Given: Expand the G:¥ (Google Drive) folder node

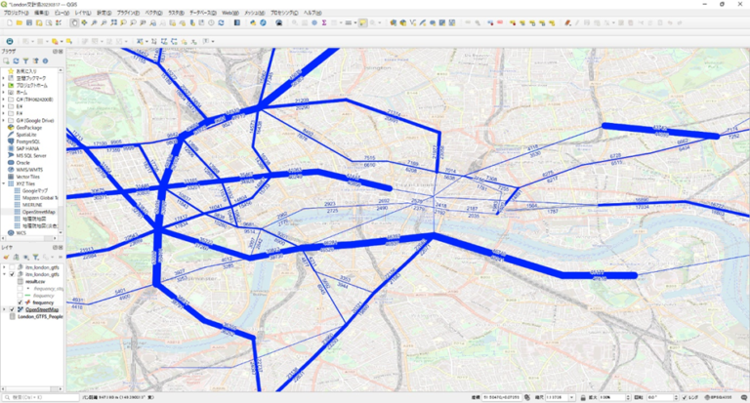Looking at the screenshot, I should (4, 119).
